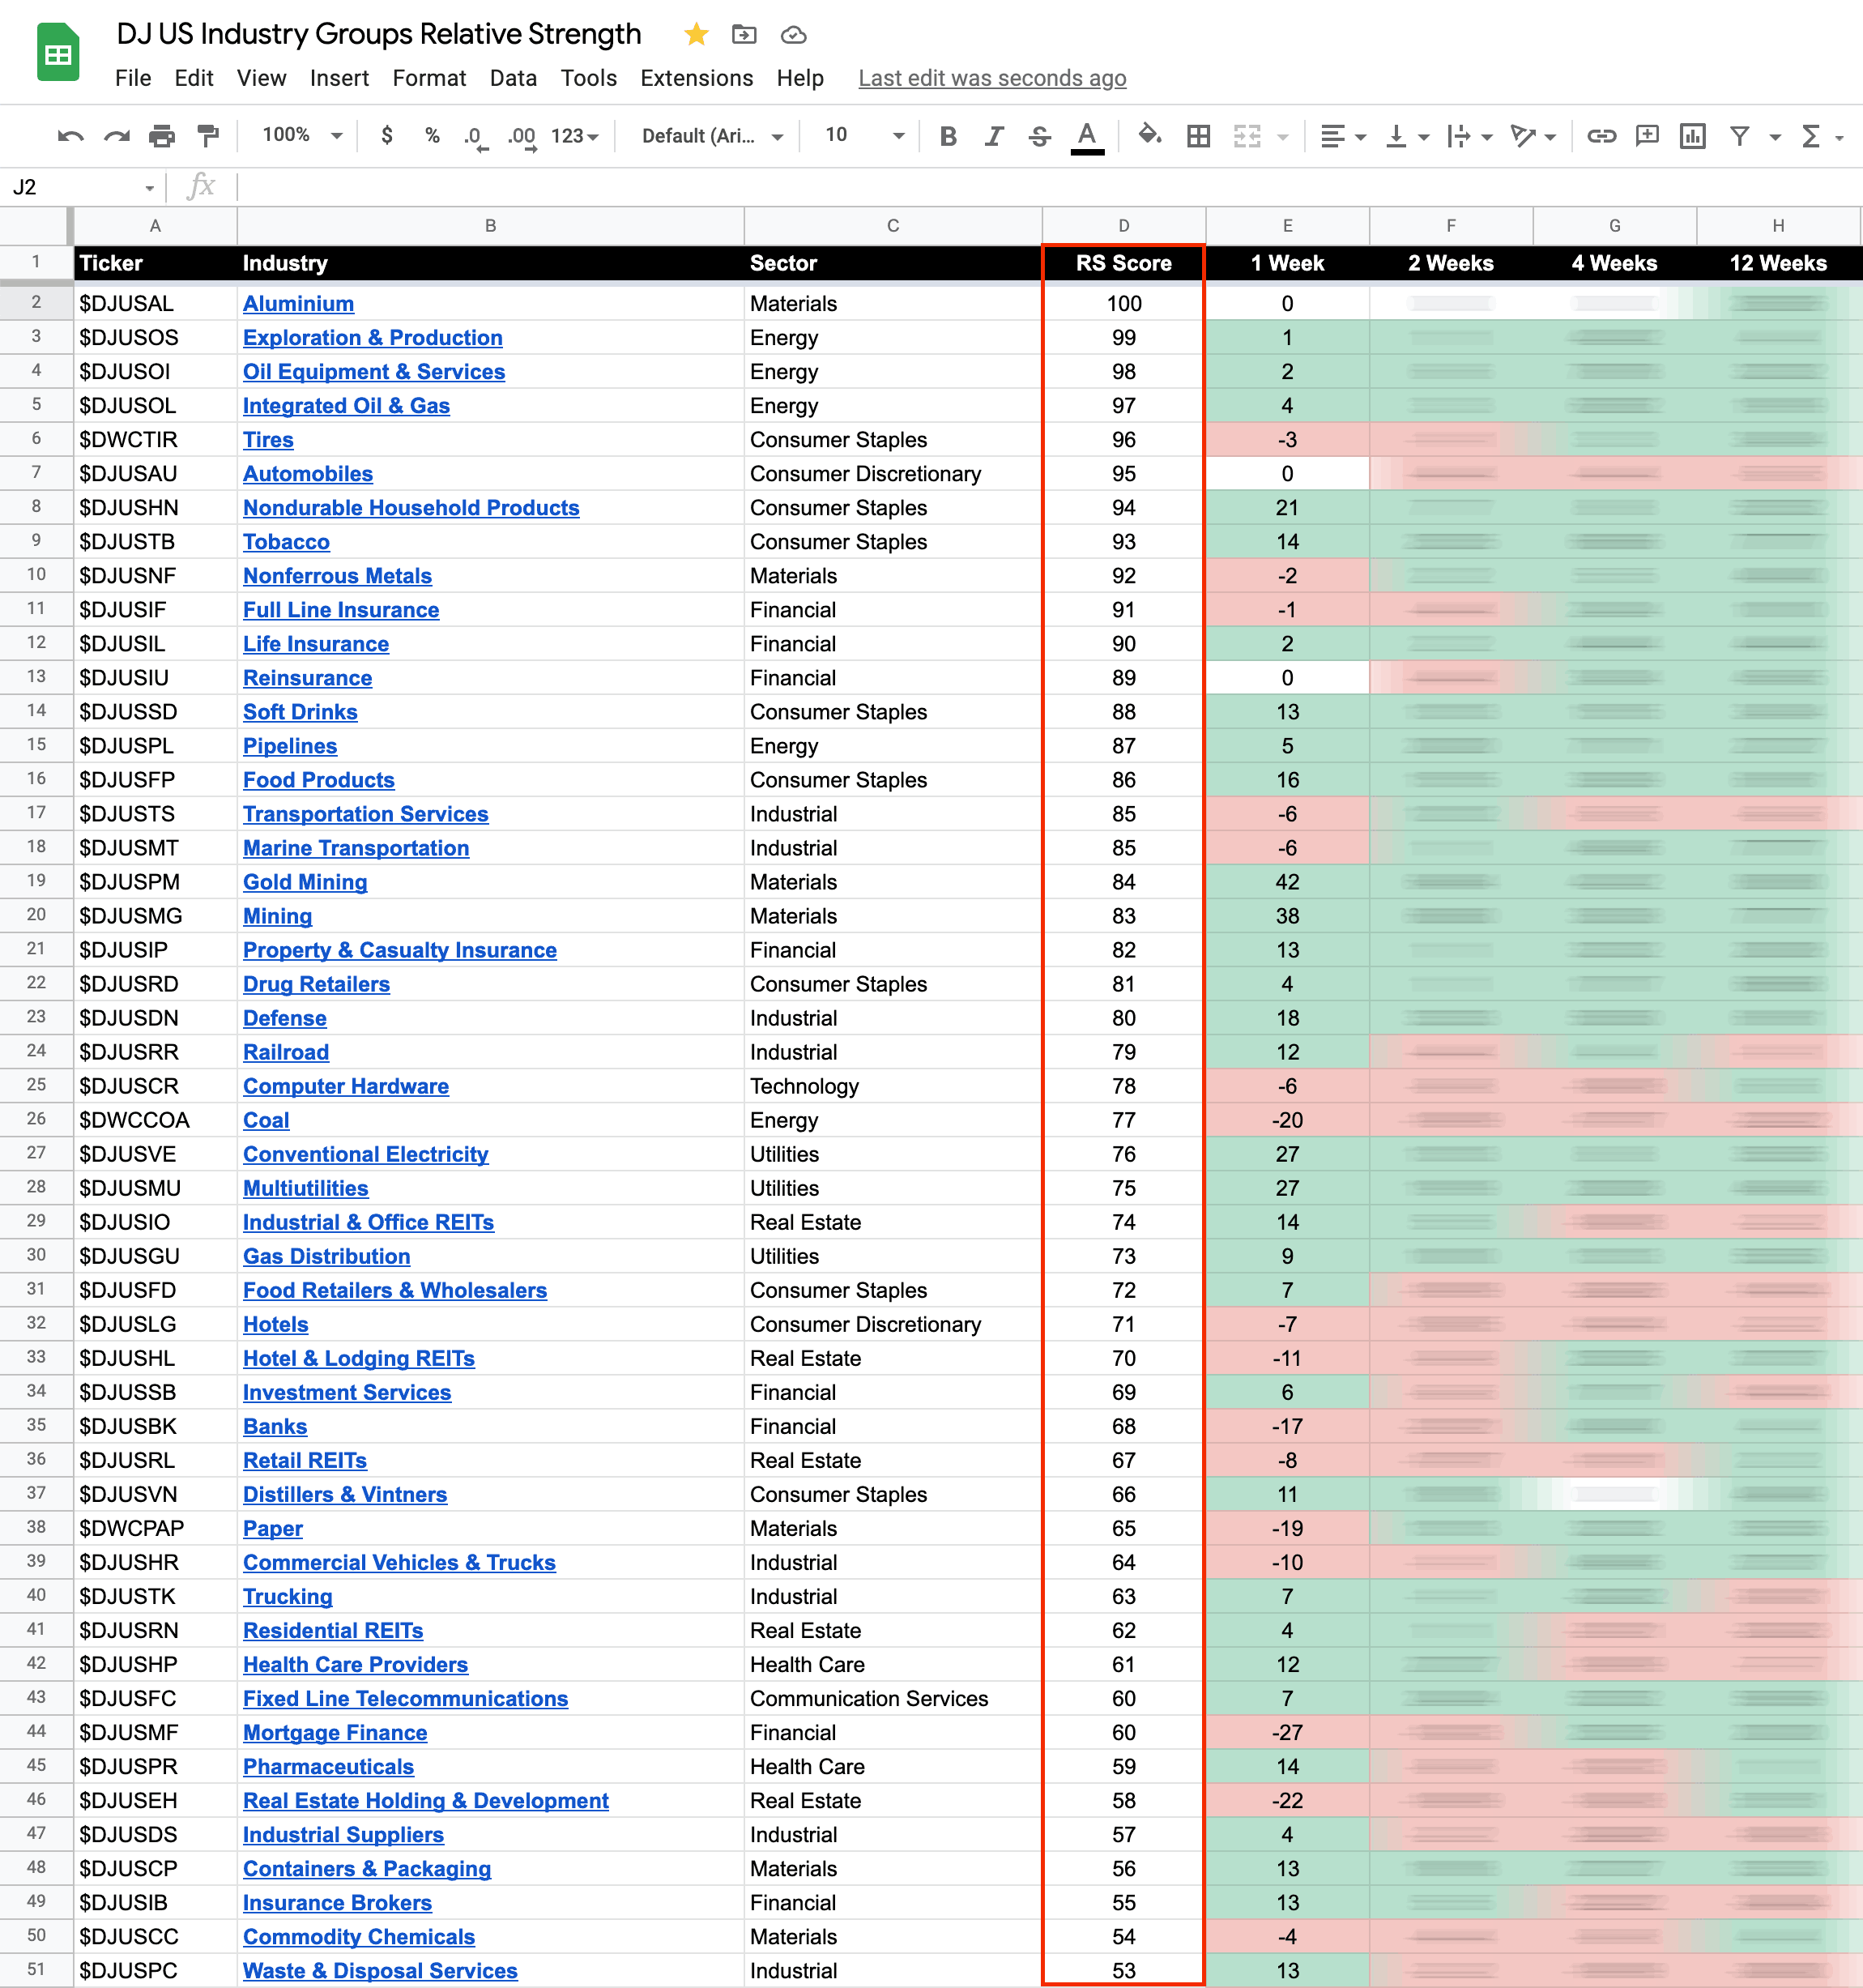
Task: Open the text color picker
Action: (x=1087, y=137)
